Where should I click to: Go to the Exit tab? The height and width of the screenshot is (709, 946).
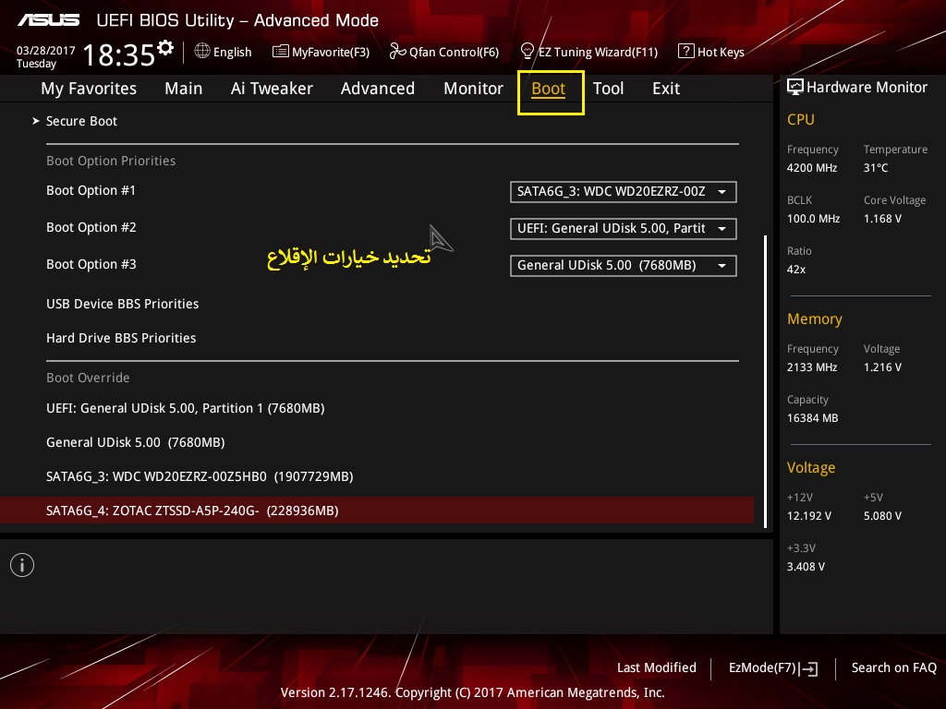point(666,89)
